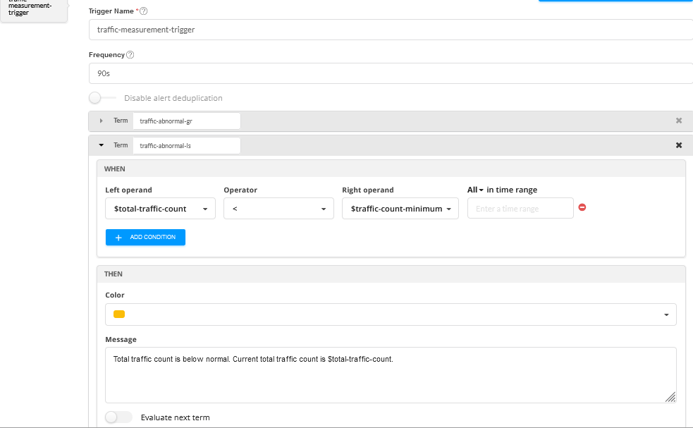693x428 pixels.
Task: Open the Operator dropdown
Action: [278, 209]
